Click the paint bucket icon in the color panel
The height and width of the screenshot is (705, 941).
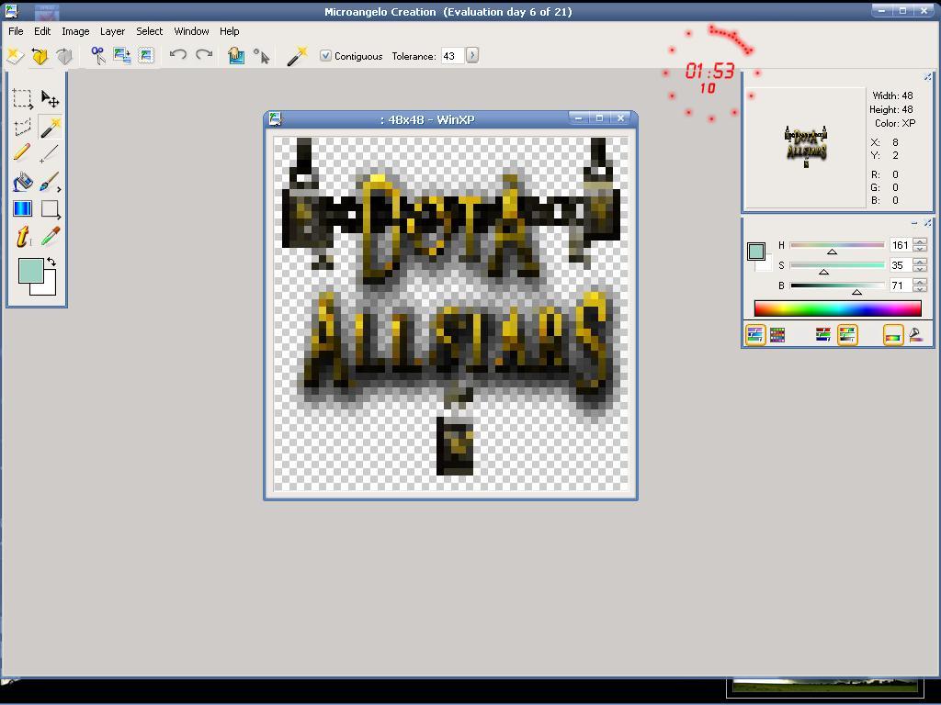(x=916, y=335)
